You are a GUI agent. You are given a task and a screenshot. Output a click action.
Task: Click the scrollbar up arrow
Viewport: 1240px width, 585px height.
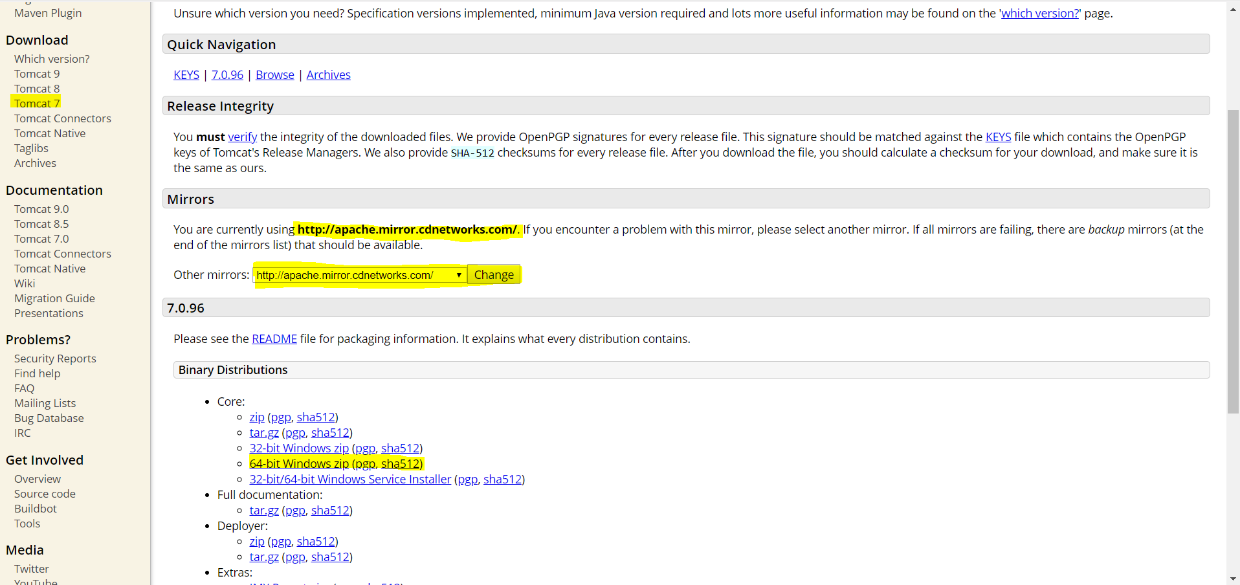pos(1233,9)
